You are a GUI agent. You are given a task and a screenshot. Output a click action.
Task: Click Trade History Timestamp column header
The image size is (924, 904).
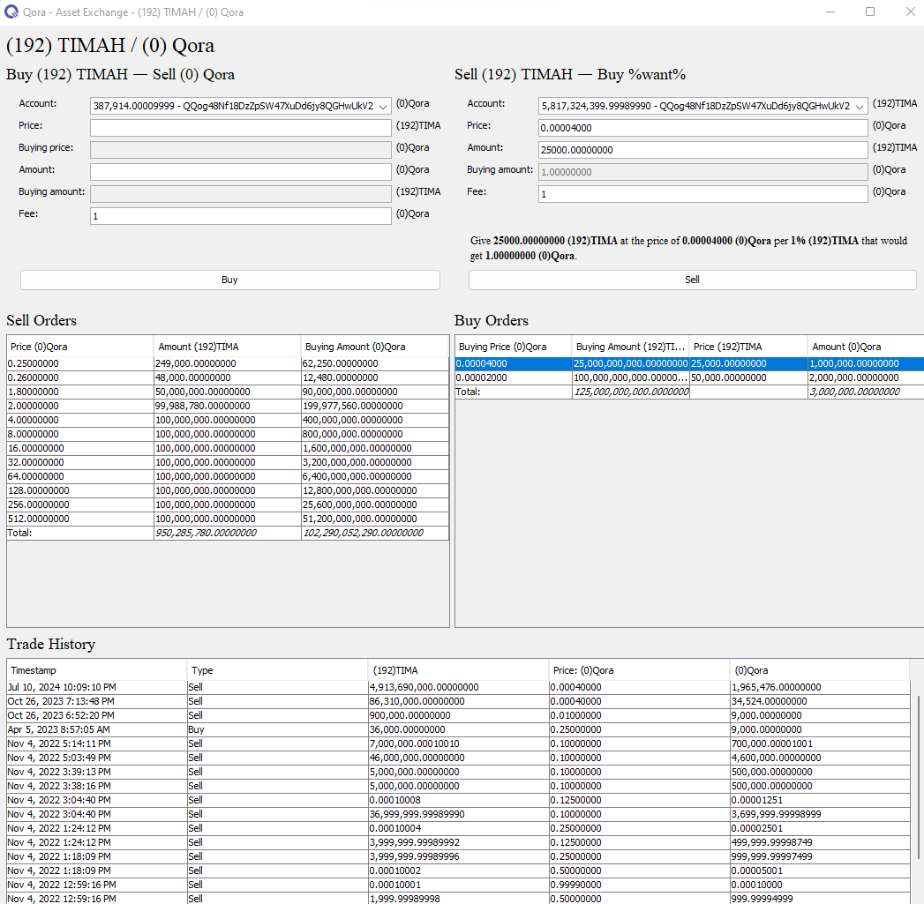(97, 670)
